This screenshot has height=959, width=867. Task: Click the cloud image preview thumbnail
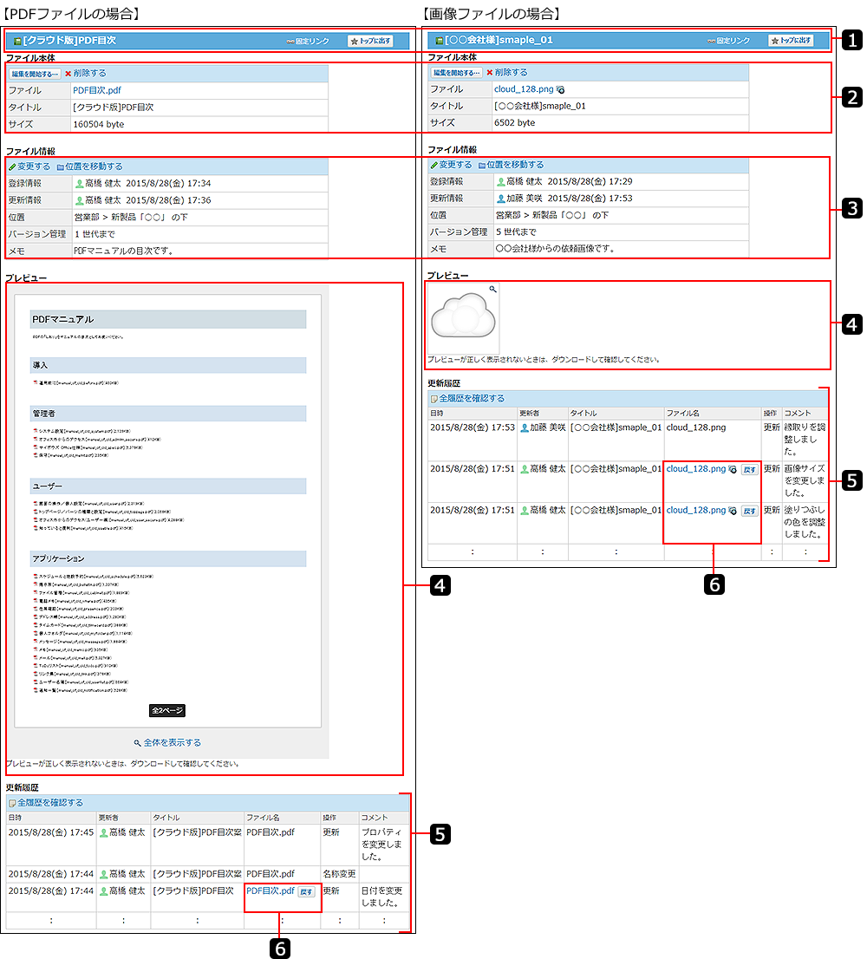(463, 318)
